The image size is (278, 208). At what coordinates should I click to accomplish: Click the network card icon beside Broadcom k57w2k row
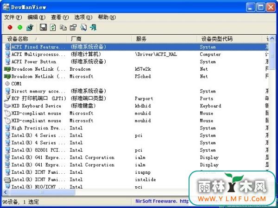pos(7,69)
